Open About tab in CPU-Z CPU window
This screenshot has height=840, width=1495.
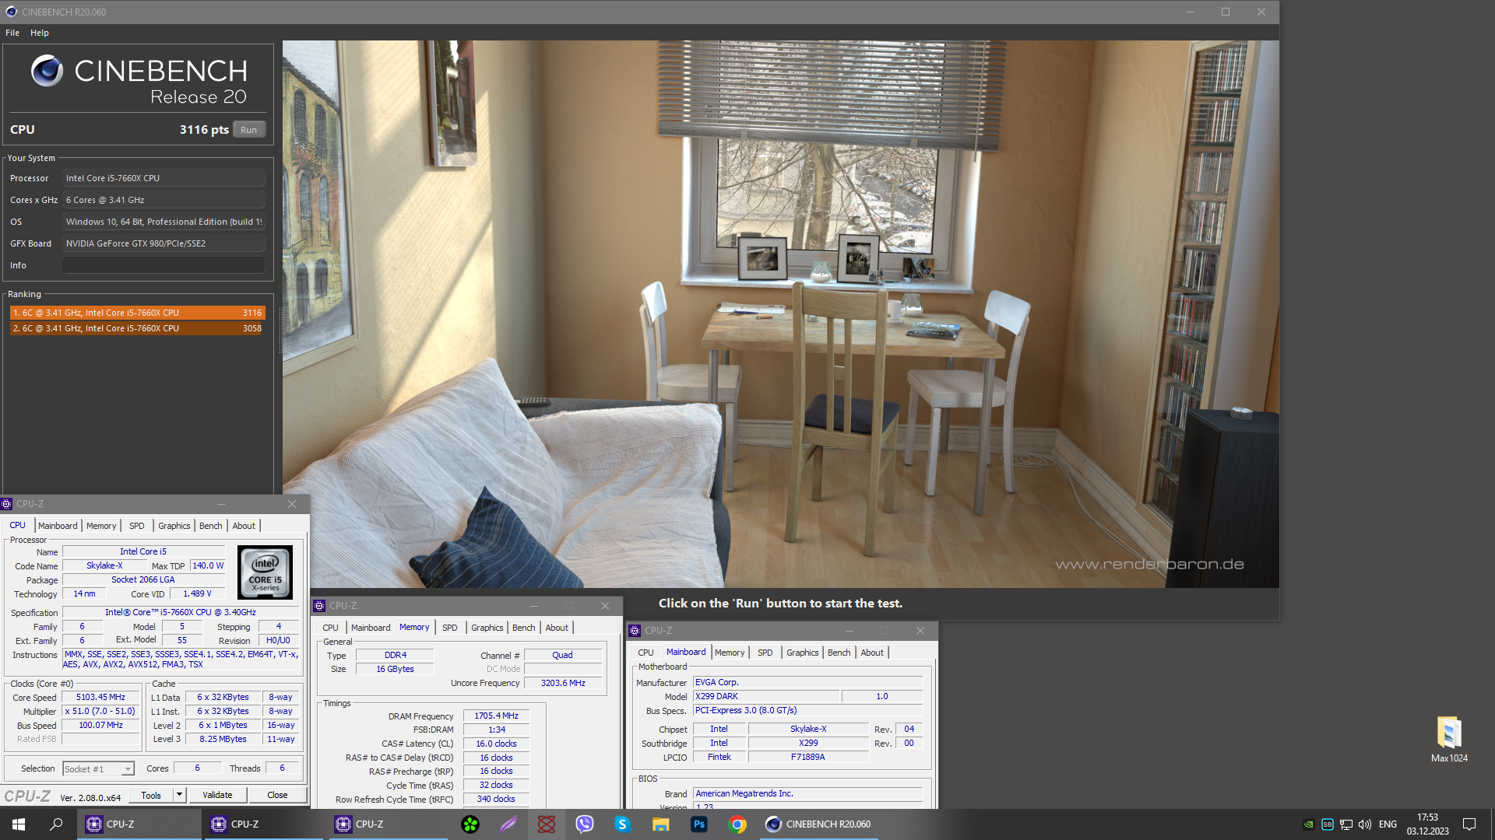244,526
